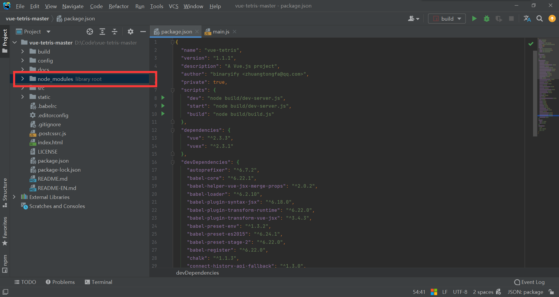The width and height of the screenshot is (559, 297).
Task: Open Scratches and Consoles
Action: [57, 206]
